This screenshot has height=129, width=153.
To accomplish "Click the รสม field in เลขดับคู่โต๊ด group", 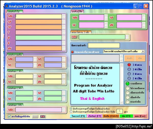I will pyautogui.click(x=92, y=17).
